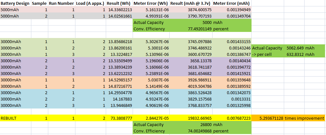This screenshot has width=326, height=135.
Task: Click the cell with value 0.001349704
Action: 232,16
